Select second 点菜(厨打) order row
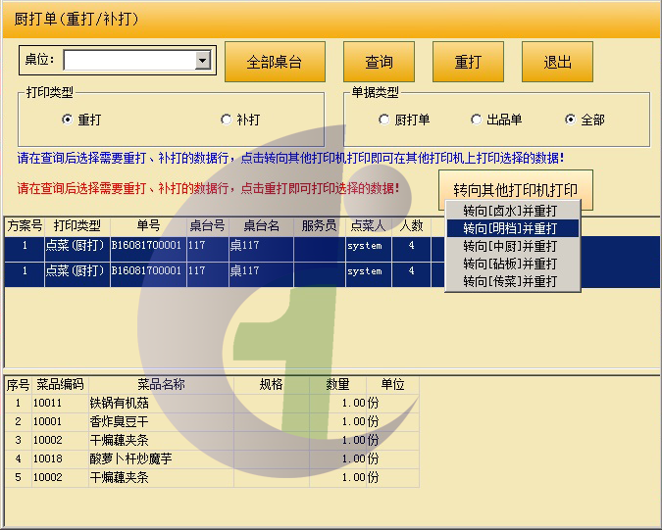662x530 pixels. (331, 274)
